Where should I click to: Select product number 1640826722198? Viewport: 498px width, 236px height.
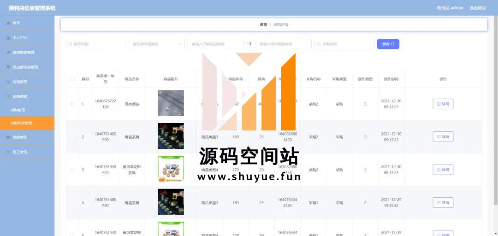[x=106, y=104]
